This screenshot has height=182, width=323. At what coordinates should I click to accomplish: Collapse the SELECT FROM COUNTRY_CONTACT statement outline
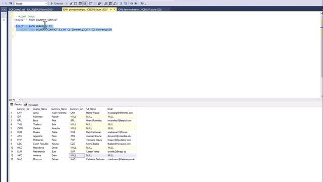15,20
